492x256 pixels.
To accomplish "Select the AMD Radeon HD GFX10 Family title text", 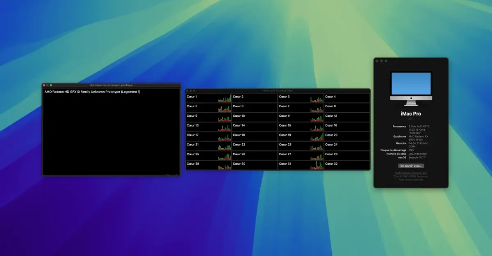I will (92, 92).
